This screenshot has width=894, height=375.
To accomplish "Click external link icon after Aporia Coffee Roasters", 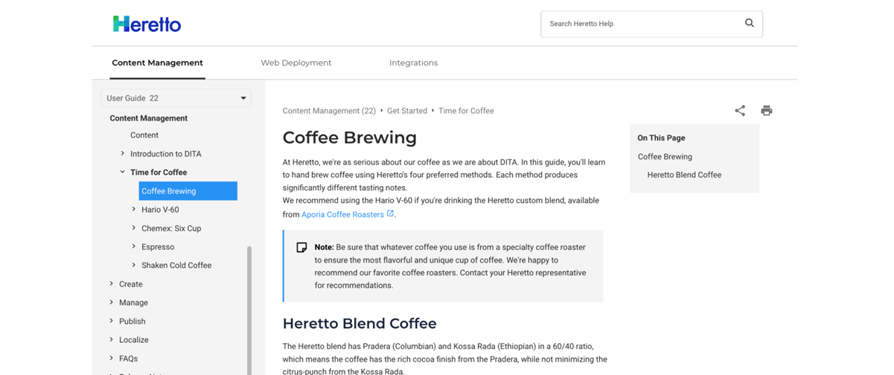I will pos(390,214).
